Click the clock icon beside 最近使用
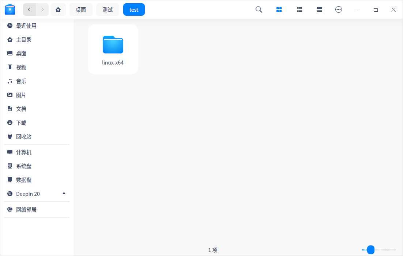This screenshot has width=403, height=256. pos(10,26)
